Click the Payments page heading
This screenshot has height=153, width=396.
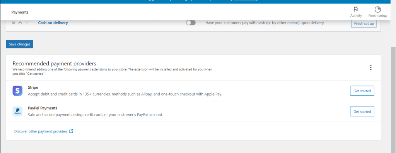tap(20, 12)
